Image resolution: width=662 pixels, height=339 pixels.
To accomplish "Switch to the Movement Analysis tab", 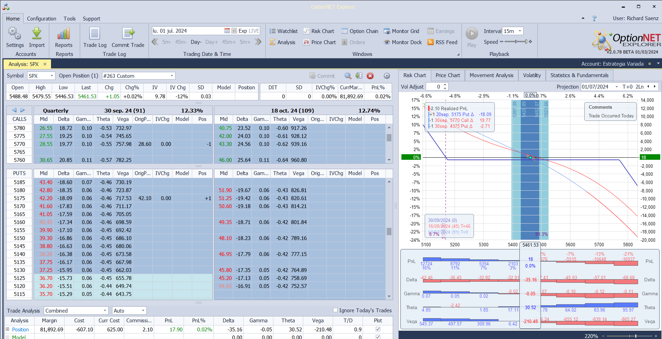I will coord(491,75).
